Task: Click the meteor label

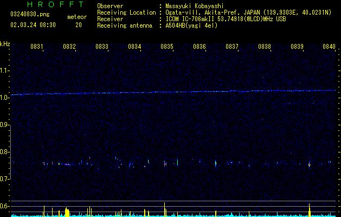Action: point(77,17)
